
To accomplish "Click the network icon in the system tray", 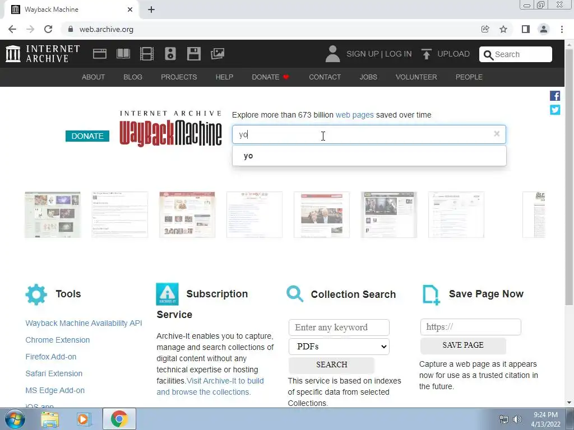I will coord(504,419).
